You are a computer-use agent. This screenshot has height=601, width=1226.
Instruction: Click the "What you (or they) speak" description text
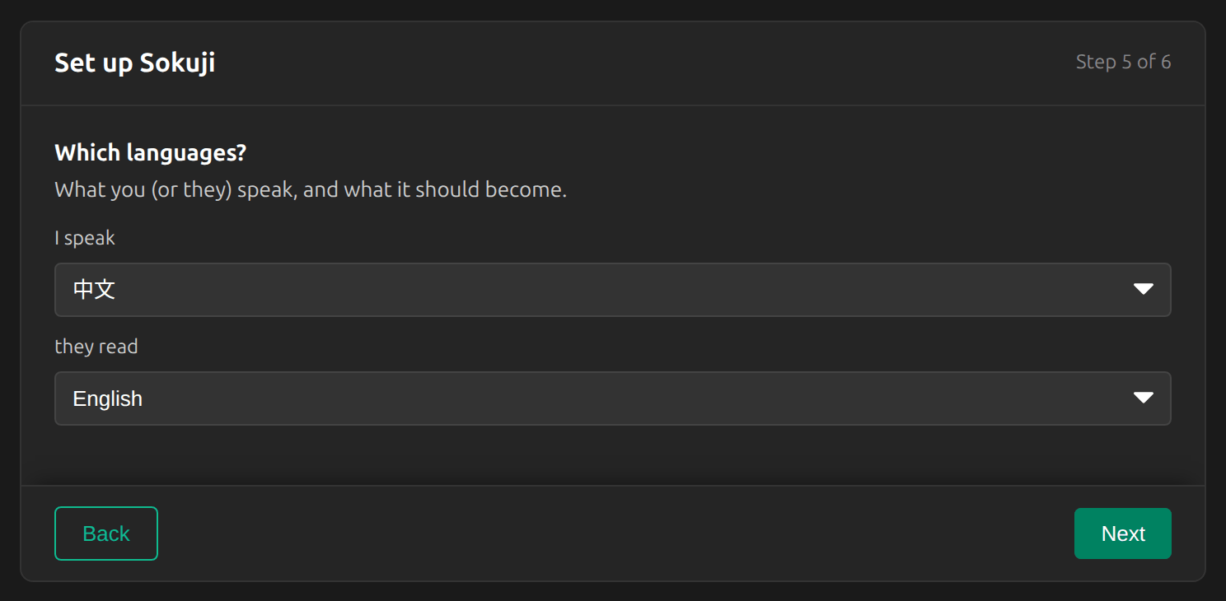[175, 190]
